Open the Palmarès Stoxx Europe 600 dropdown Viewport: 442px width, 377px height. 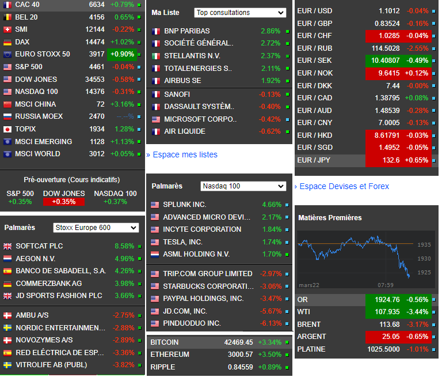96,228
